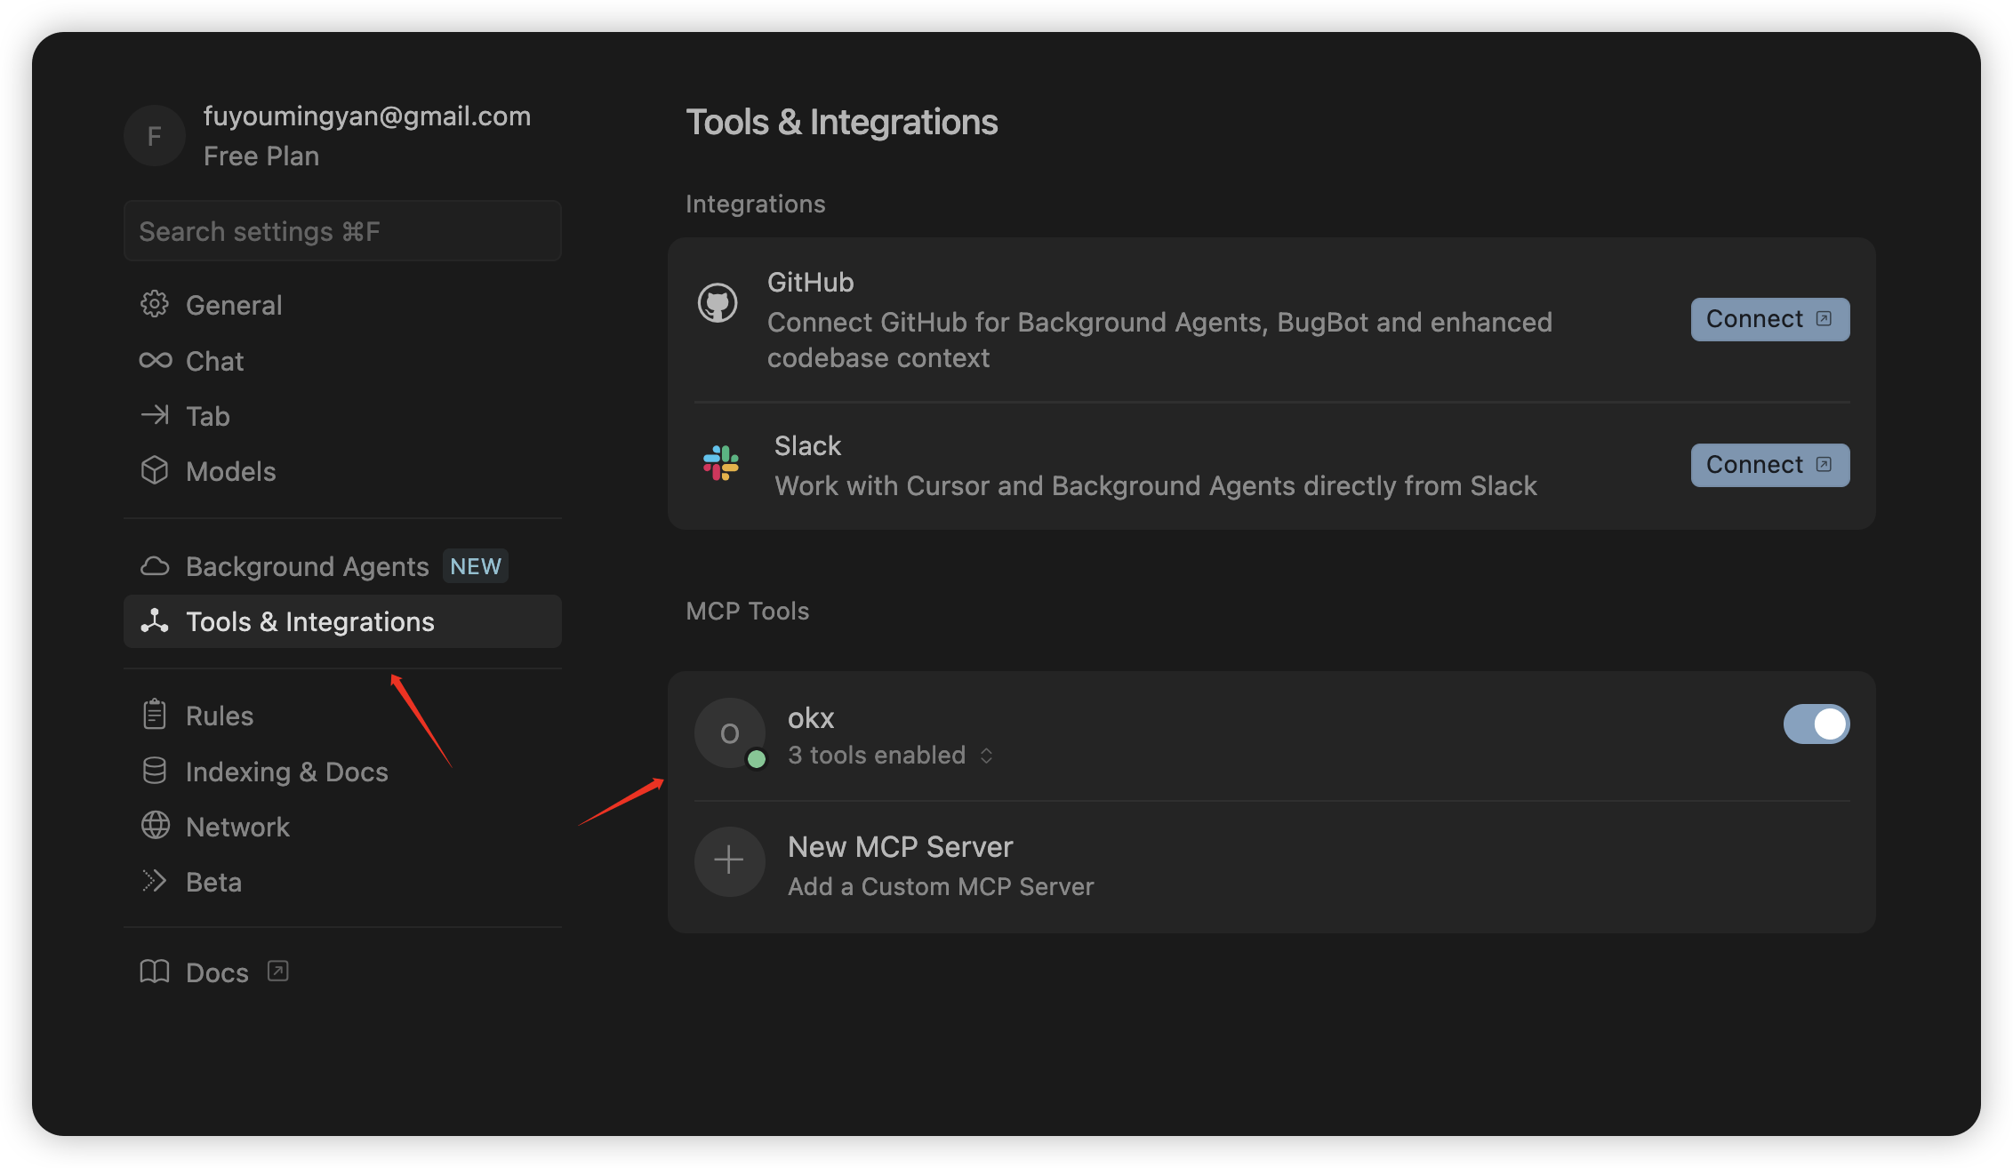
Task: Click the Indexing & Docs database icon
Action: click(x=155, y=771)
